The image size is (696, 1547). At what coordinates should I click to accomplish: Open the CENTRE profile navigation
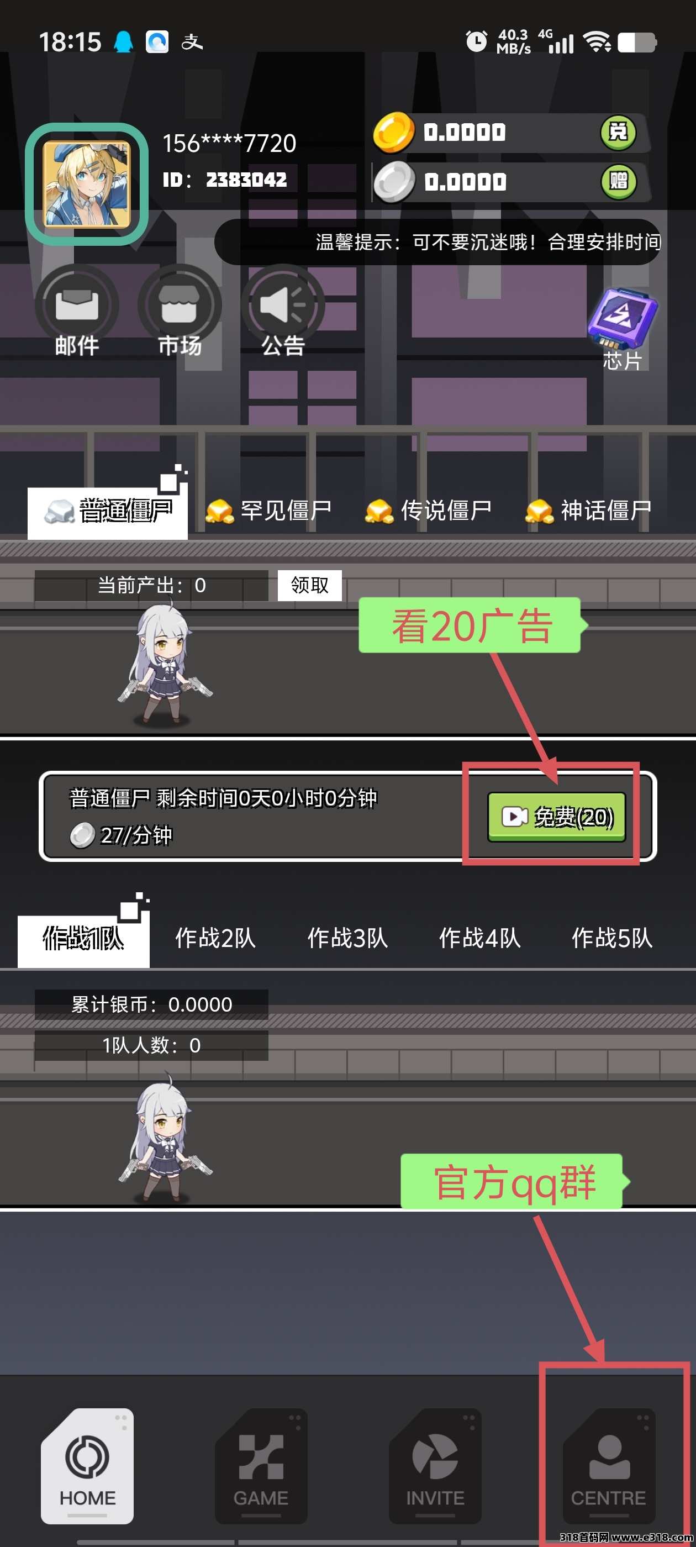[609, 1466]
